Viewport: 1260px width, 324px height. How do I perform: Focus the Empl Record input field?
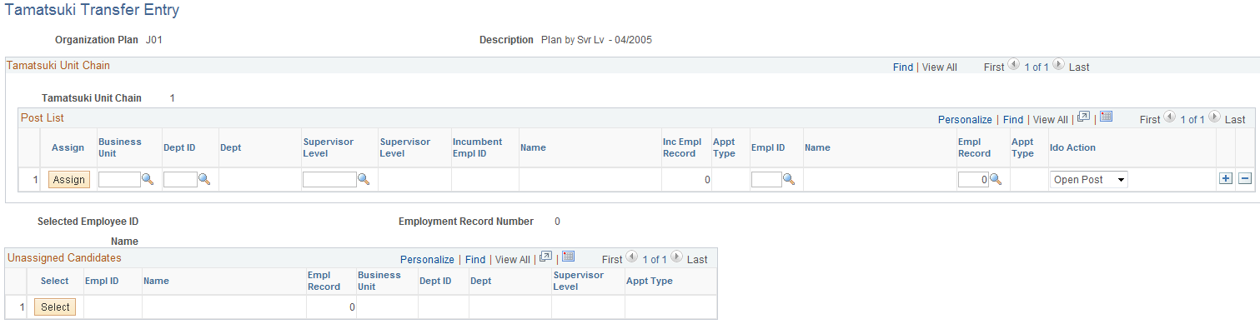973,179
